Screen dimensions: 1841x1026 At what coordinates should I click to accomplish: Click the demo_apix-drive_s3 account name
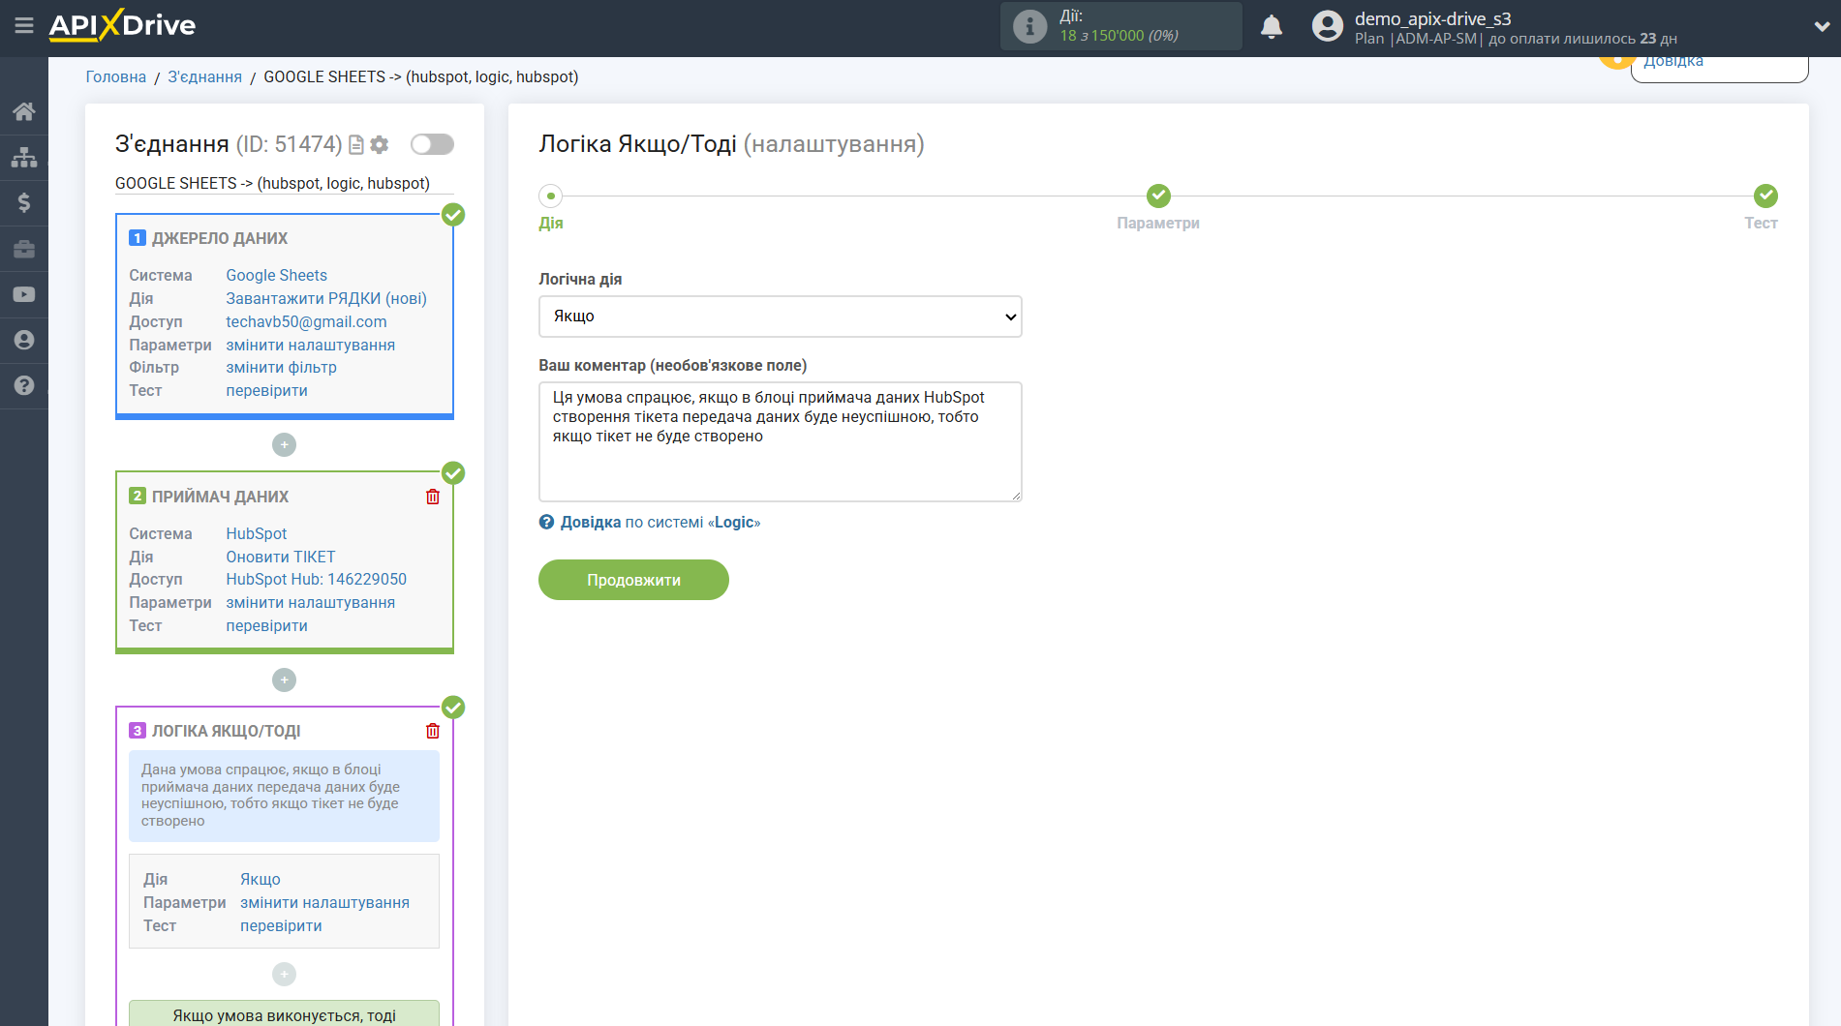(x=1432, y=18)
